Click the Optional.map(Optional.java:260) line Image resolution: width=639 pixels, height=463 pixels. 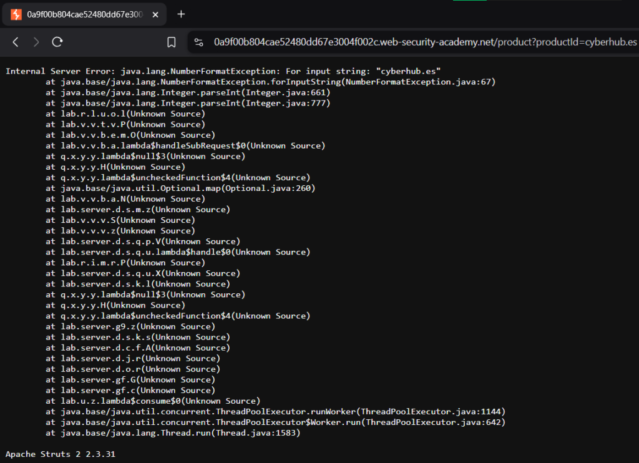[x=180, y=188]
